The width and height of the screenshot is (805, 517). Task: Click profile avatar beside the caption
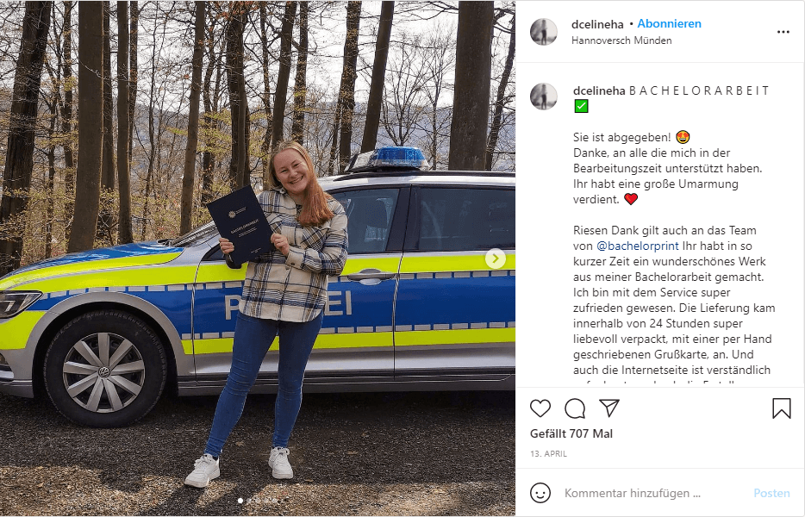pyautogui.click(x=544, y=97)
